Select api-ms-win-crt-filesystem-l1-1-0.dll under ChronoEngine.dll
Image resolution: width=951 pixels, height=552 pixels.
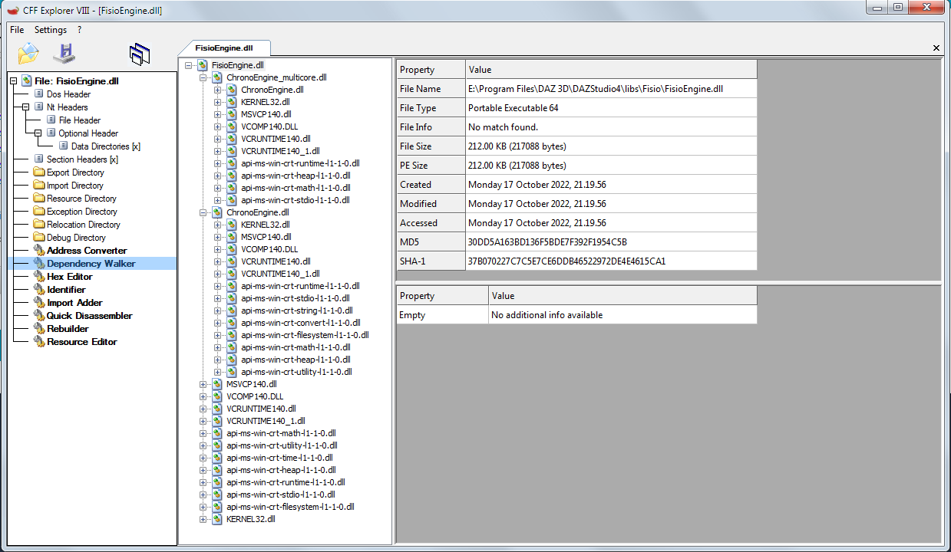pos(305,335)
